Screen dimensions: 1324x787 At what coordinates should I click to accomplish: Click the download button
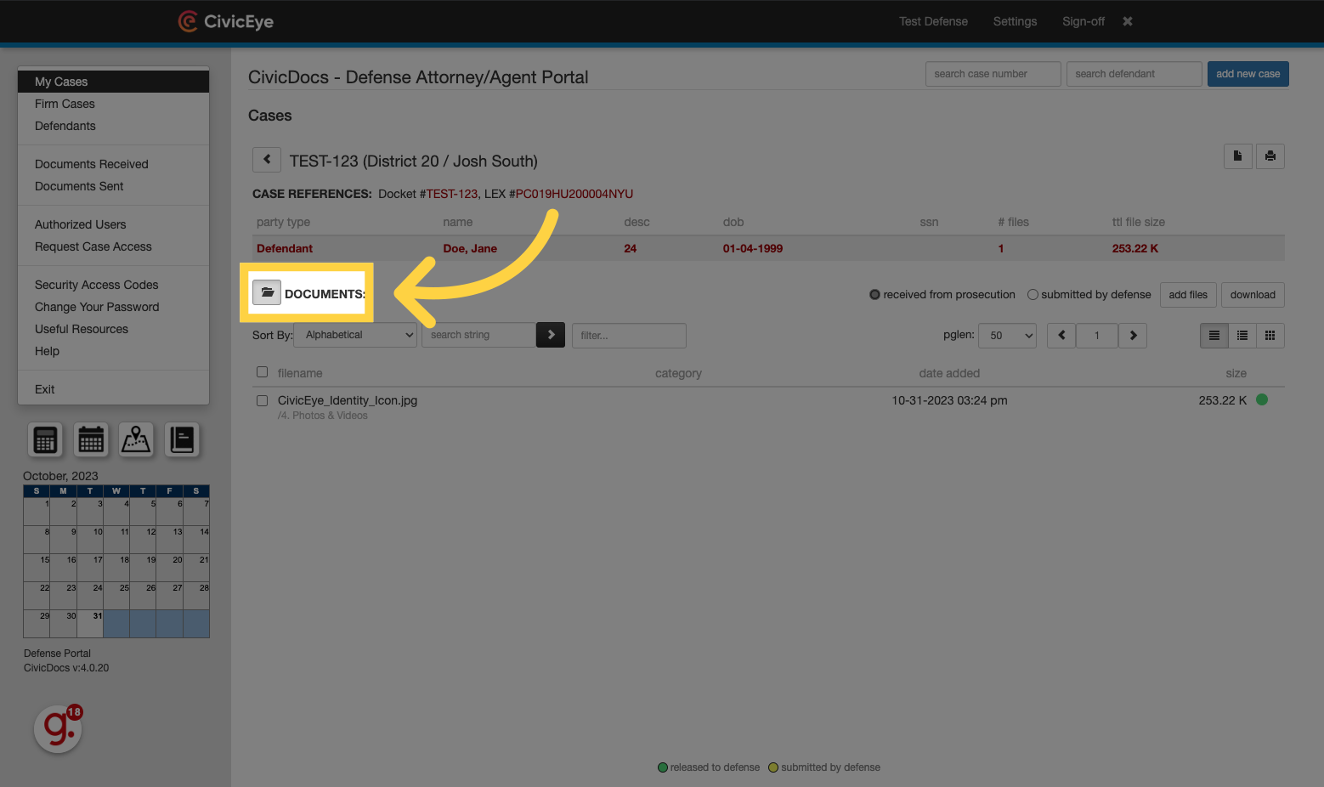pyautogui.click(x=1253, y=295)
